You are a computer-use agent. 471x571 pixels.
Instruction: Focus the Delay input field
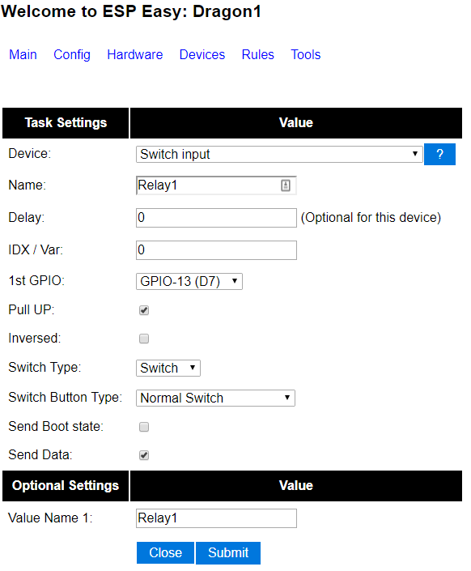tap(216, 218)
